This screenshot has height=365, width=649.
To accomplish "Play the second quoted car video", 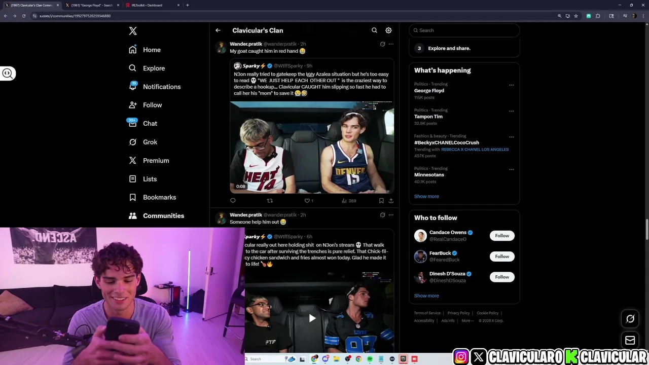I will click(x=312, y=318).
